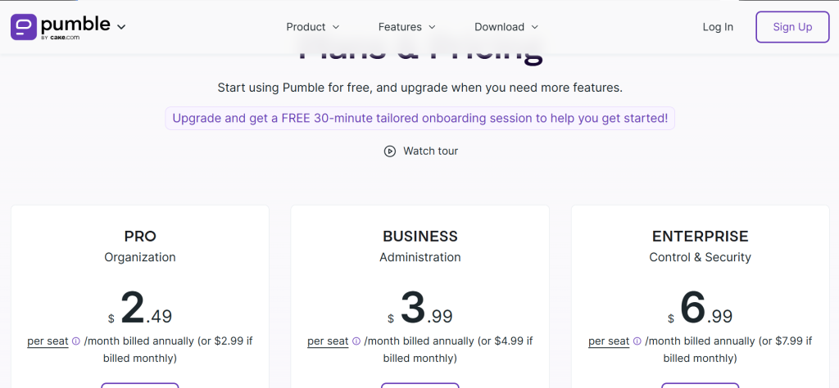Click the Watch tour play icon
The image size is (839, 388).
pos(390,151)
